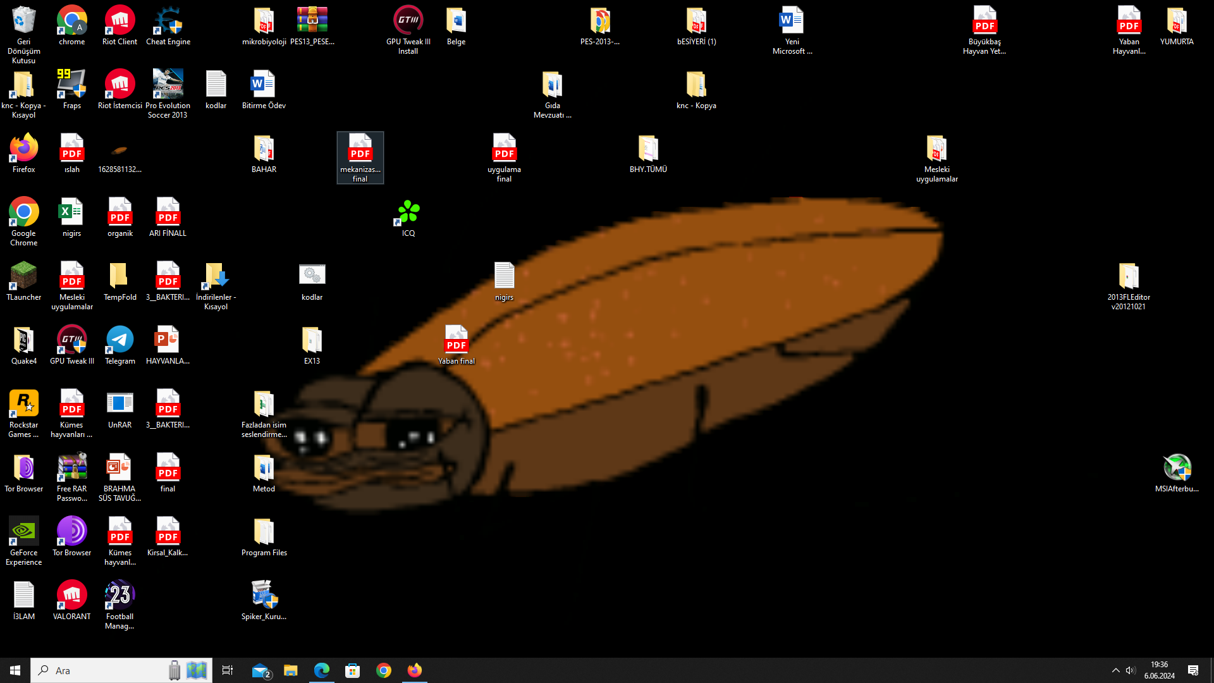Select the Spiker_Kuru installer icon

pos(264,600)
